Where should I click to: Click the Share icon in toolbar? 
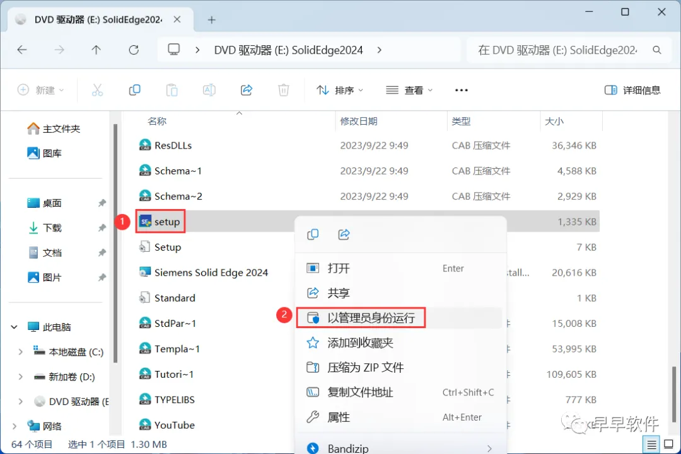click(247, 90)
